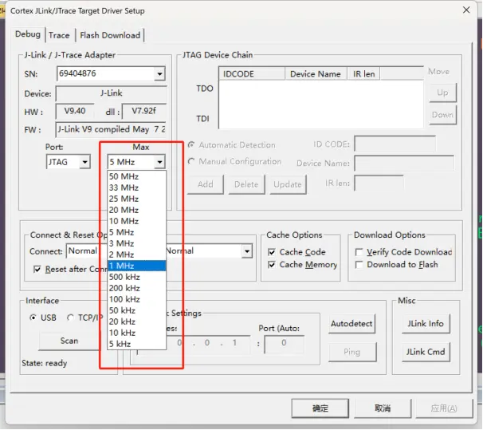Screen dimensions: 483x430
Task: Pick 100 kHz speed option
Action: [x=136, y=299]
